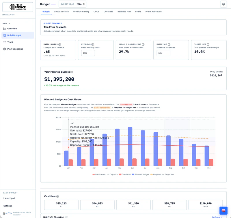Click the Build Budget sidebar icon
The image size is (231, 218).
(x=5, y=35)
